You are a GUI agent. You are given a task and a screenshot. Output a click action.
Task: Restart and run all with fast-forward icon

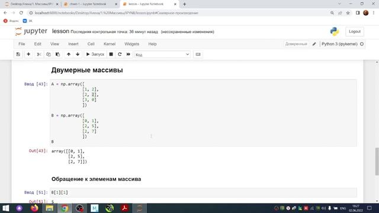[129, 54]
